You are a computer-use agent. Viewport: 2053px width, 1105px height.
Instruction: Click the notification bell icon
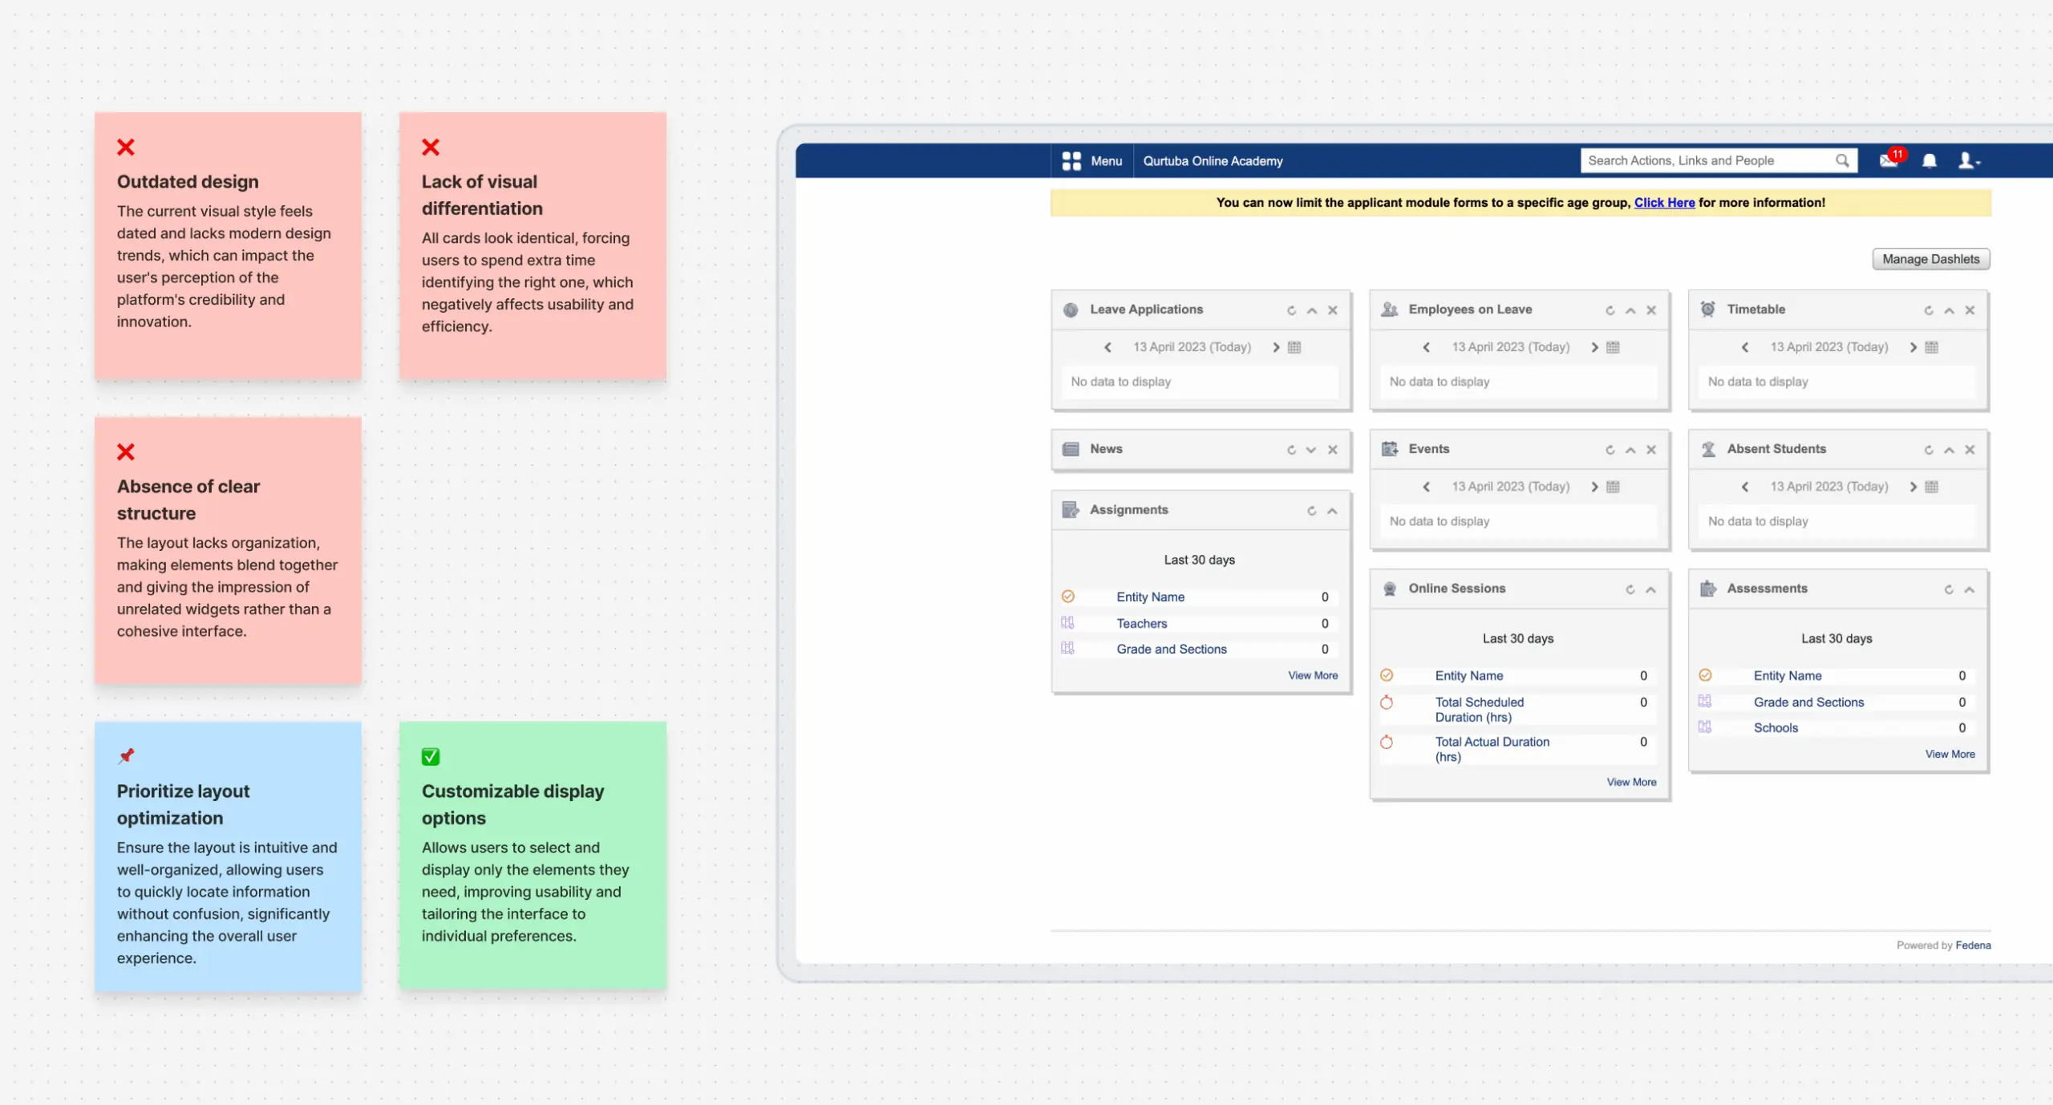[1929, 161]
